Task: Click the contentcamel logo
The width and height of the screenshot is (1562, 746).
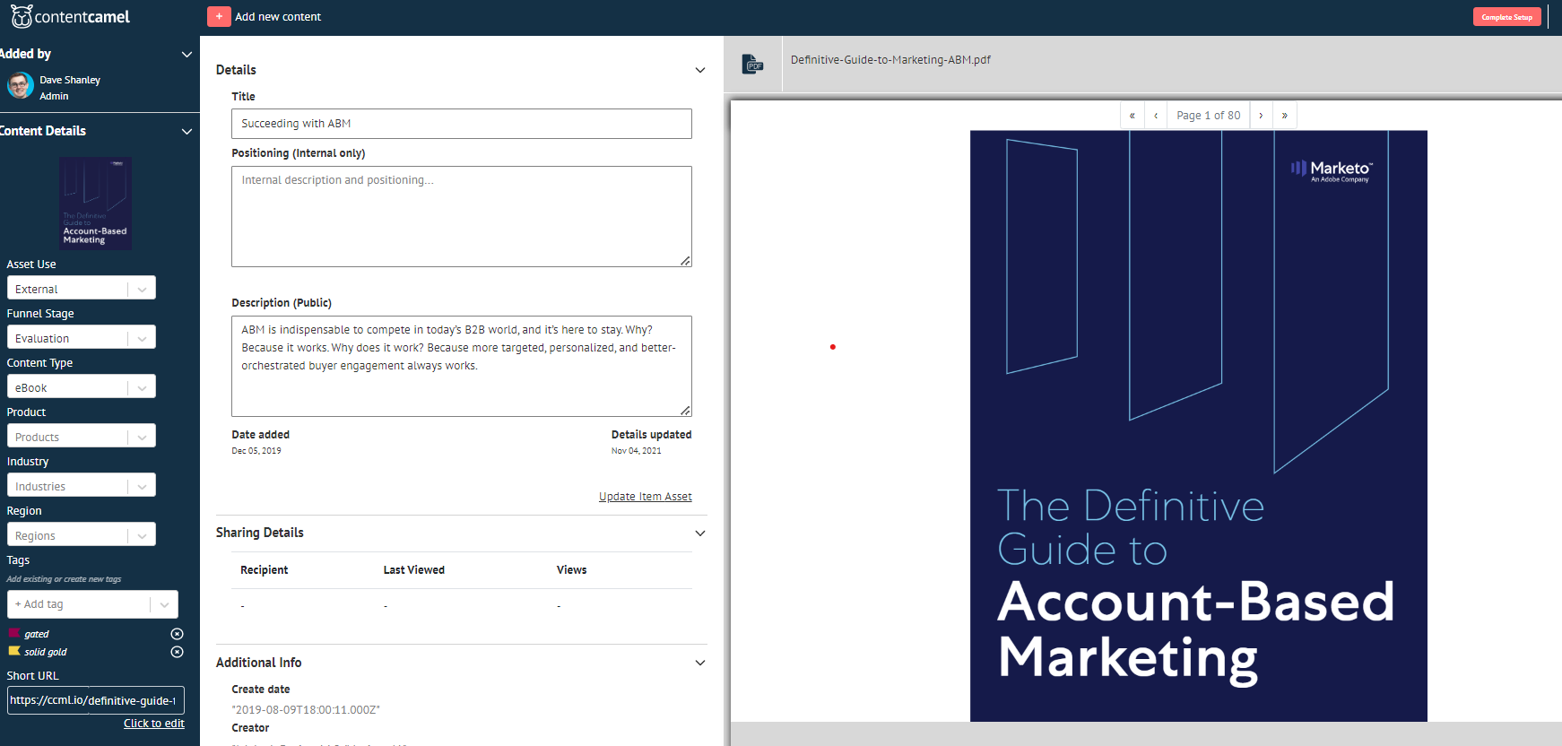Action: (x=71, y=16)
